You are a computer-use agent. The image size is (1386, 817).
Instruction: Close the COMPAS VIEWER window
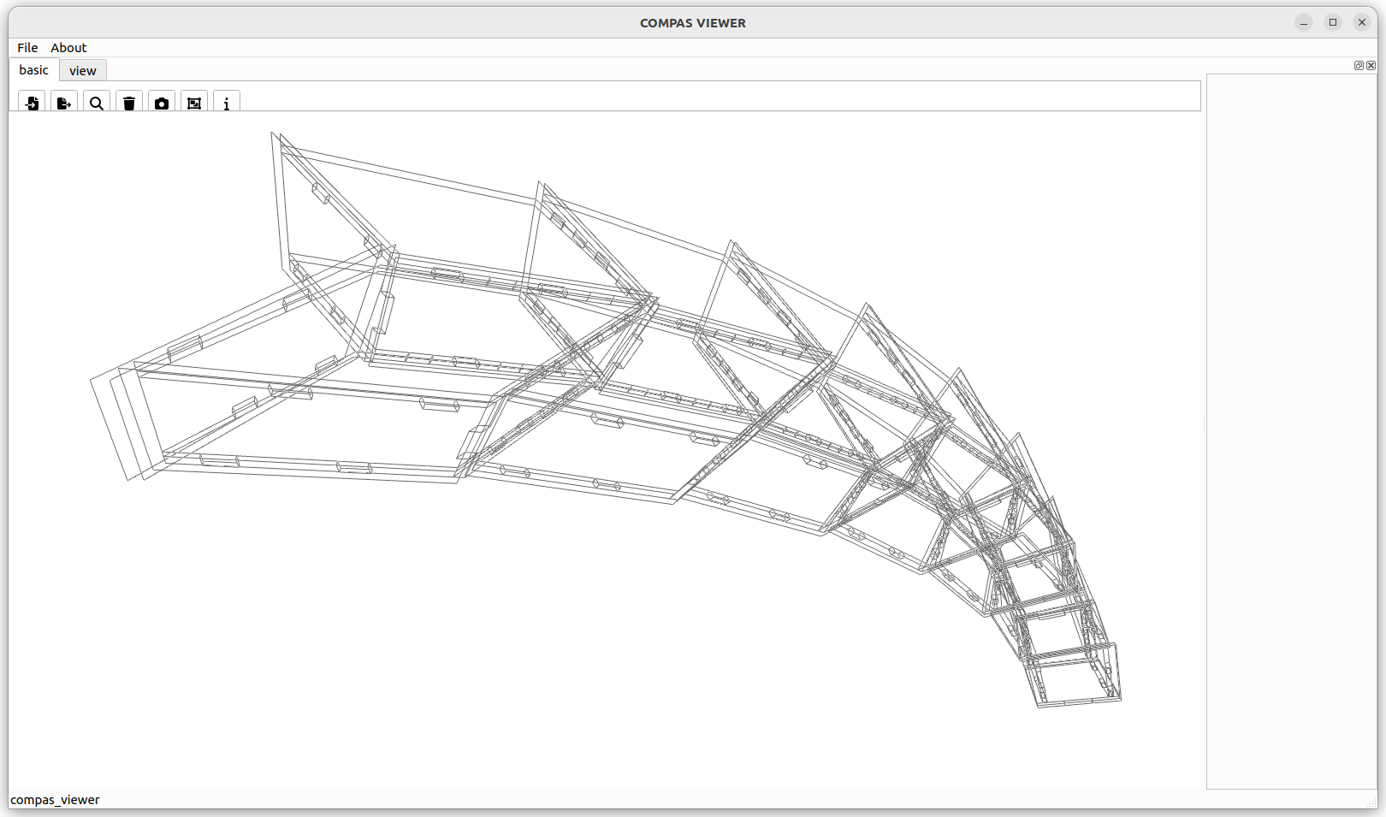tap(1362, 23)
